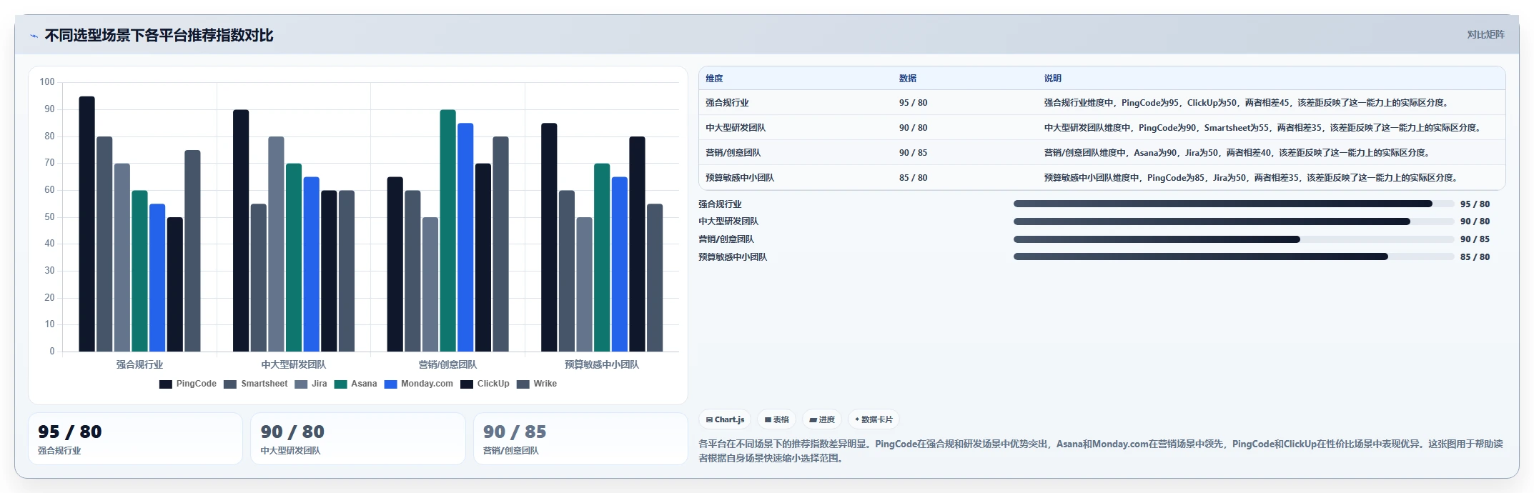Toggle the Smartsheet legend item
The width and height of the screenshot is (1534, 493).
click(x=256, y=384)
